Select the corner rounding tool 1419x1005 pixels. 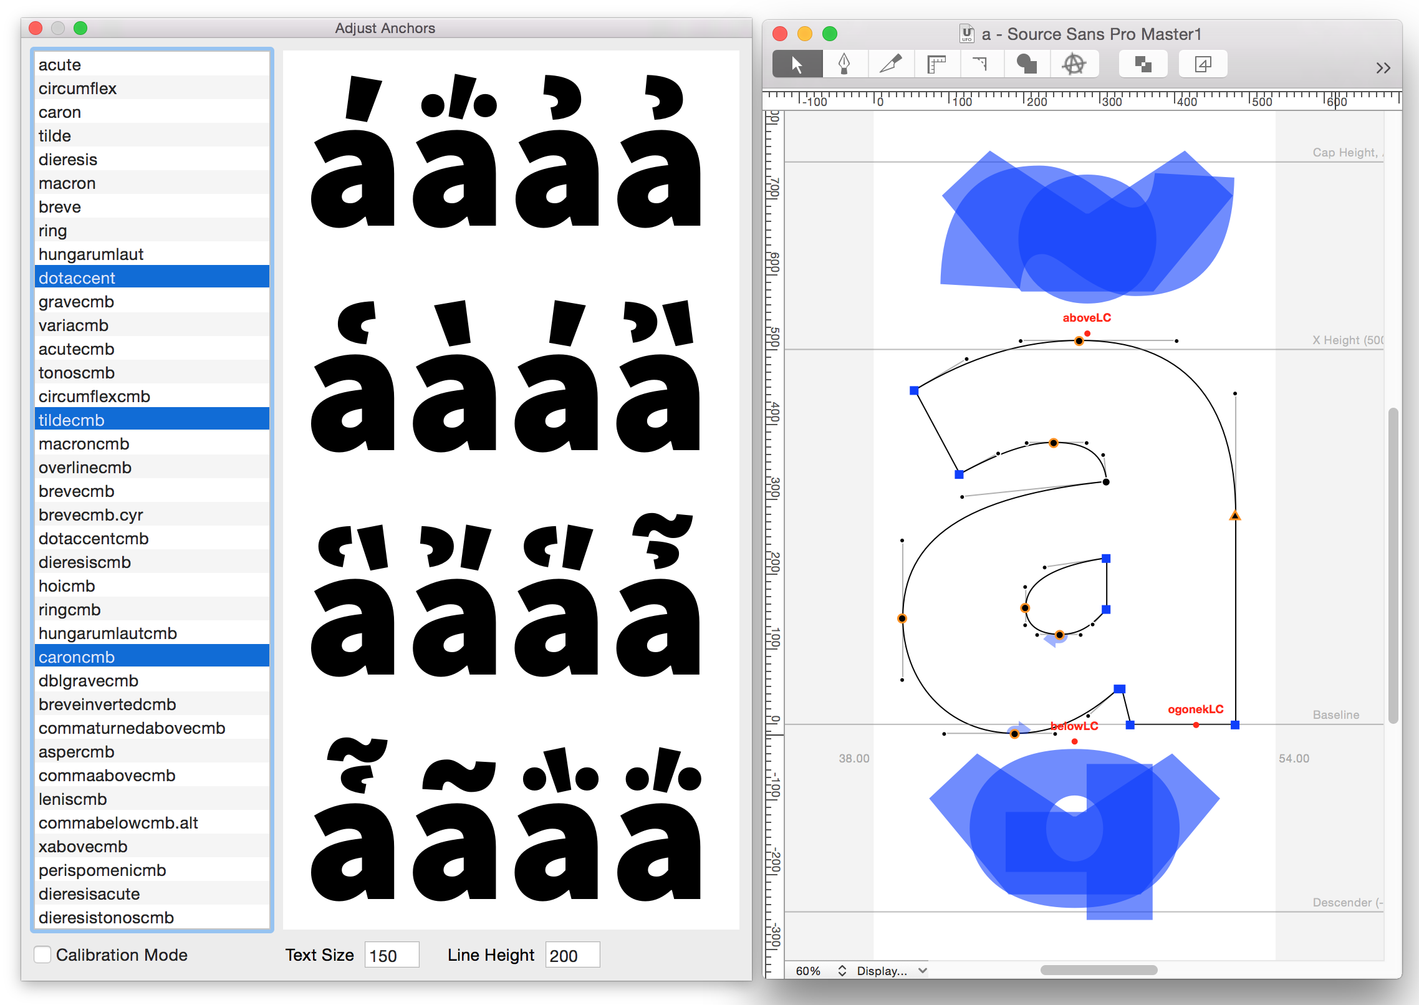pos(981,64)
